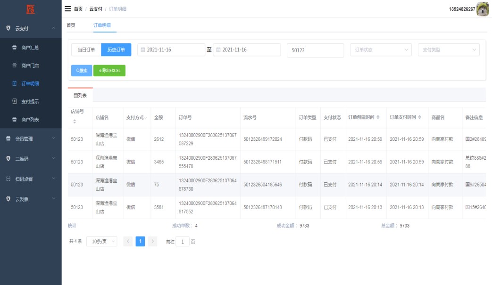The width and height of the screenshot is (492, 285).
Task: Click the user avatar picture
Action: click(x=483, y=9)
